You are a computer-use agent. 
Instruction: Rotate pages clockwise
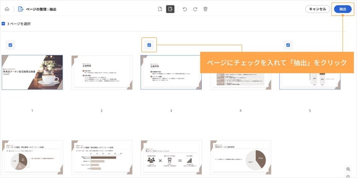(x=195, y=9)
